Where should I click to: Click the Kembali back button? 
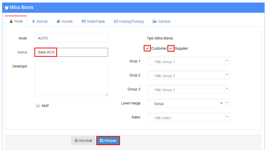83,141
